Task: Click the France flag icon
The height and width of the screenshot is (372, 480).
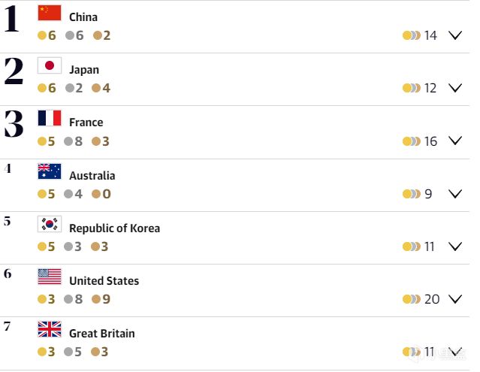Action: [50, 118]
